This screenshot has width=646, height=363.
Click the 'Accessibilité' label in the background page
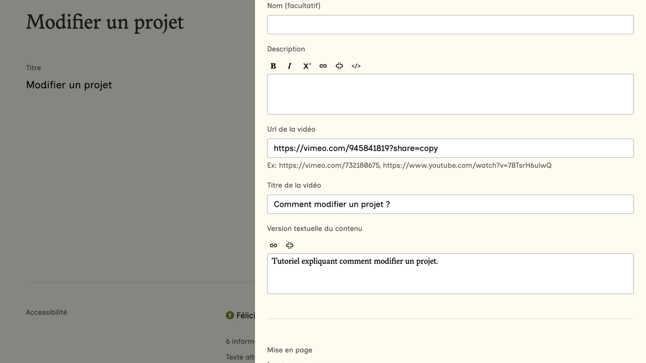tap(46, 313)
